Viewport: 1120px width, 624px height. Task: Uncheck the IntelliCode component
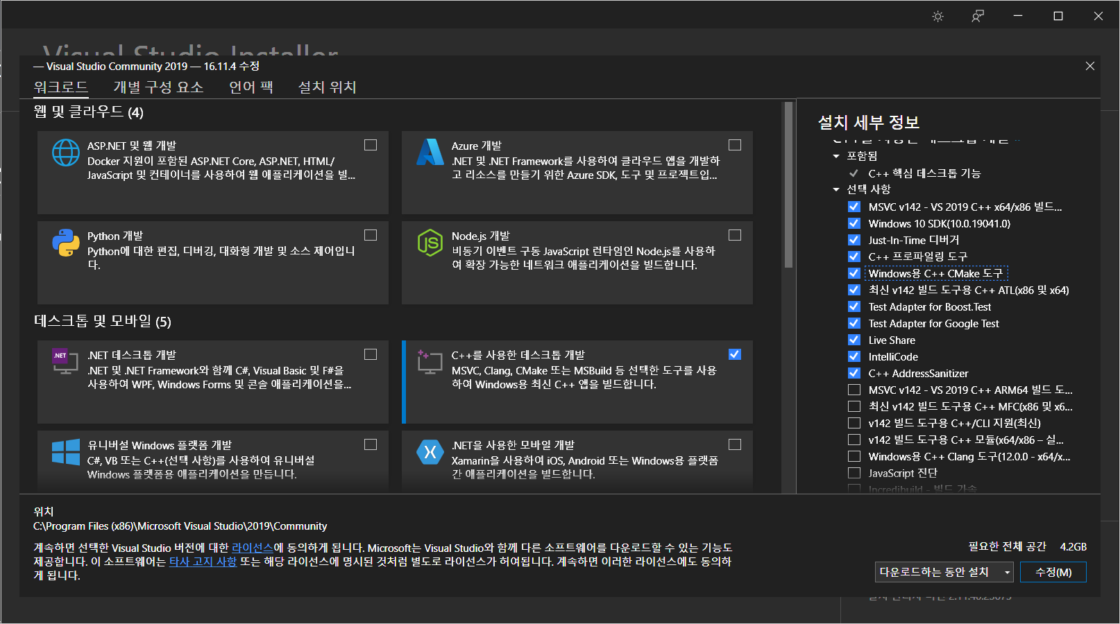pyautogui.click(x=854, y=356)
